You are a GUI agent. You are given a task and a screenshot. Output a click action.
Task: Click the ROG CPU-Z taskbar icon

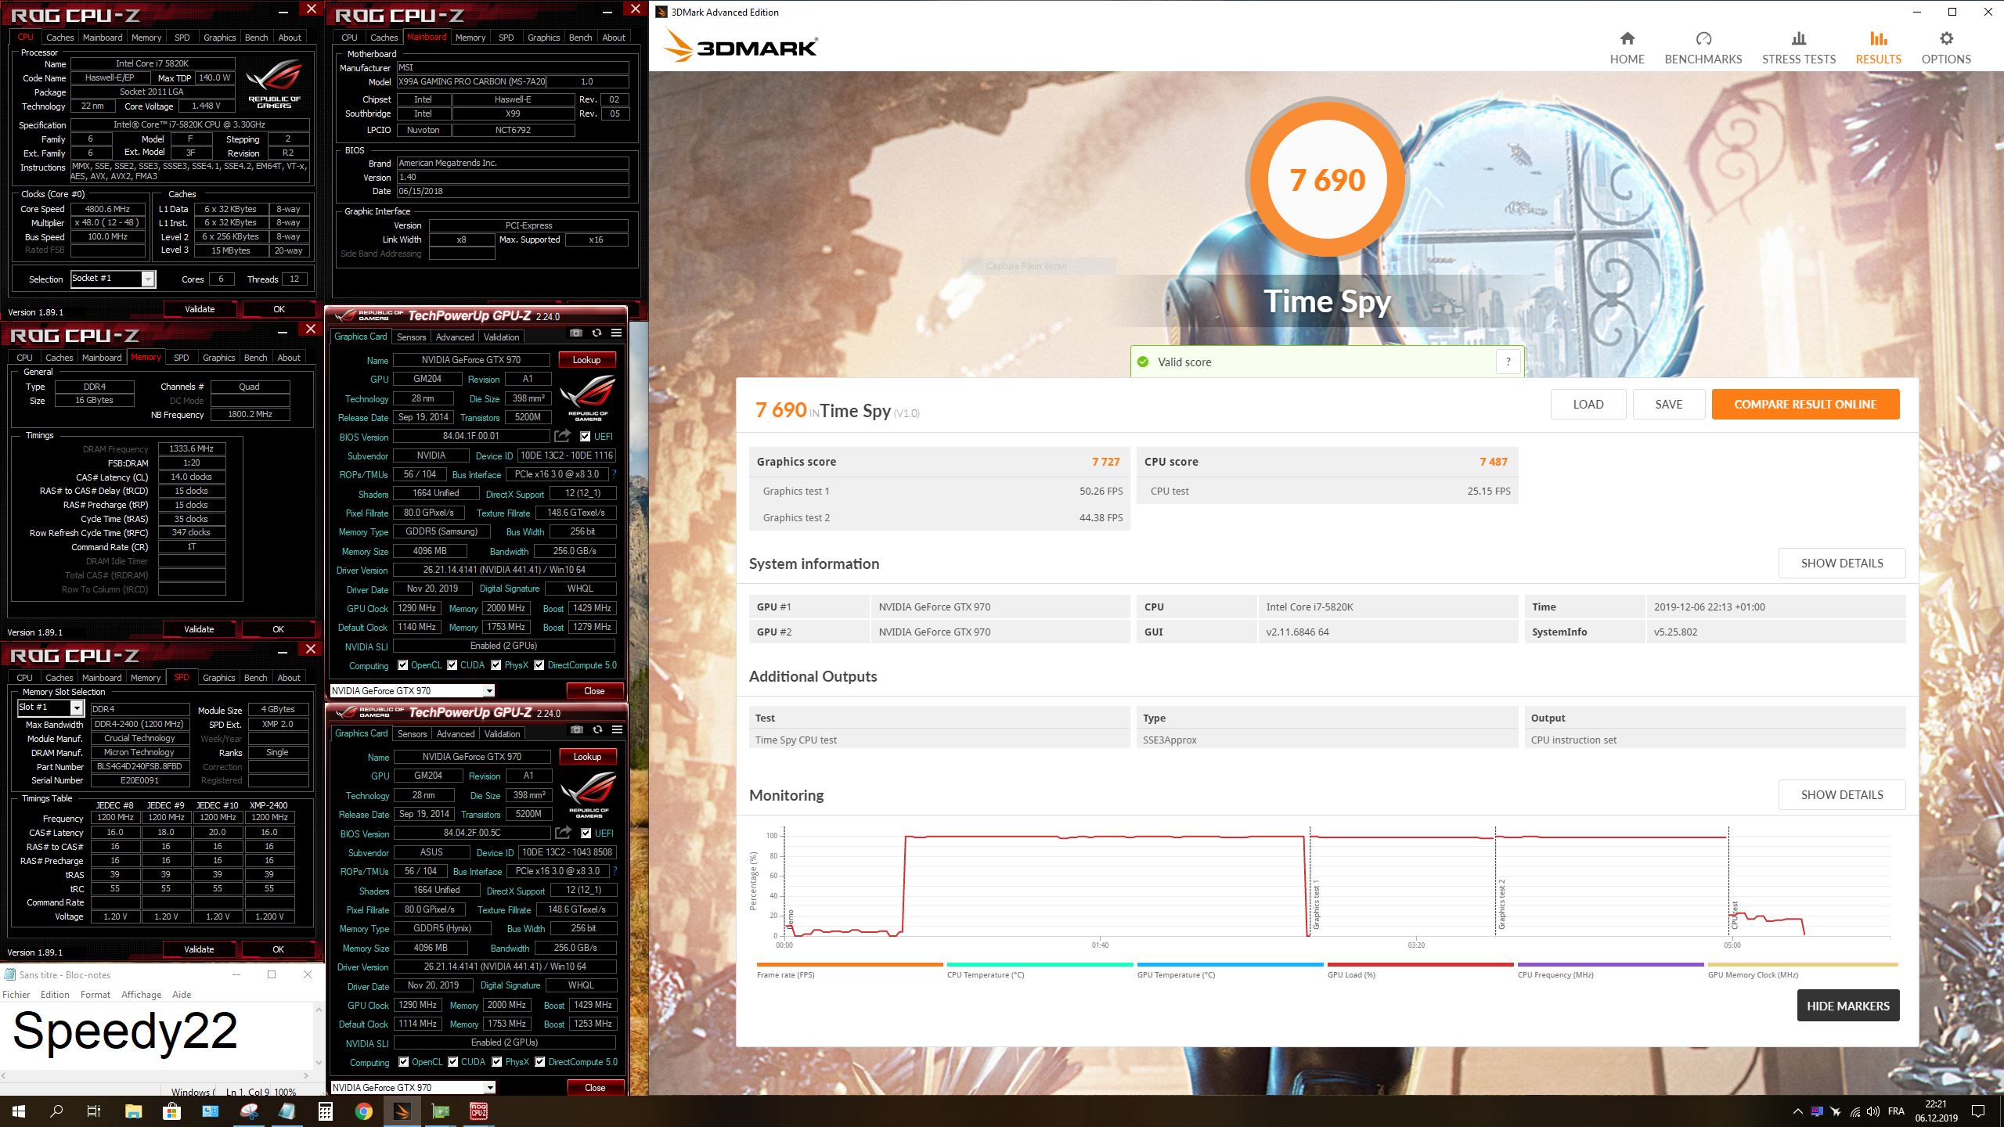tap(479, 1111)
